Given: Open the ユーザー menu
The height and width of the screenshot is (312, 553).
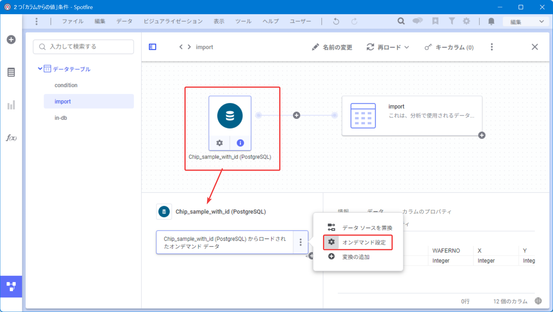Looking at the screenshot, I should point(300,21).
